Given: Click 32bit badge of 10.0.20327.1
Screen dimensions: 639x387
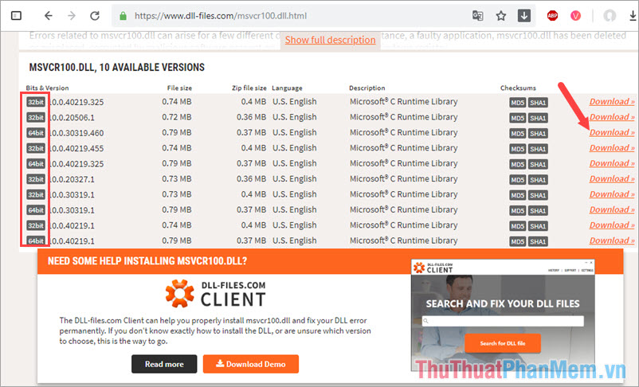Looking at the screenshot, I should point(36,179).
